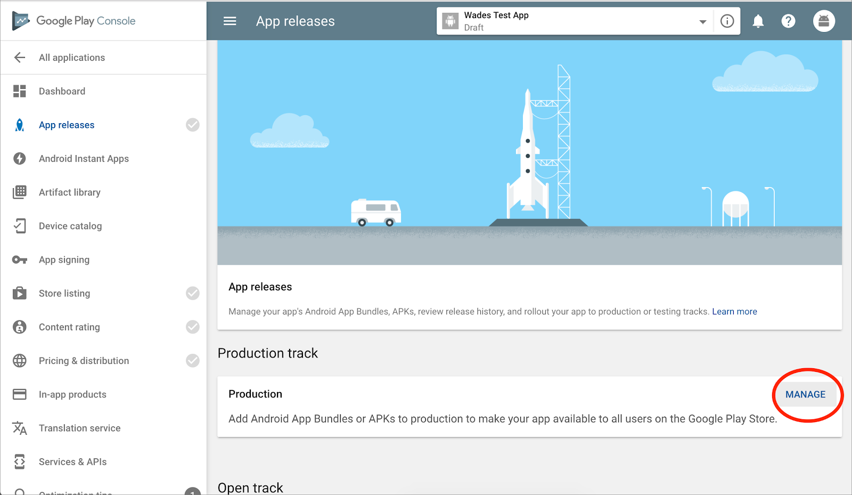Click the Production track heading
Screen dimensions: 852x495
click(x=267, y=353)
